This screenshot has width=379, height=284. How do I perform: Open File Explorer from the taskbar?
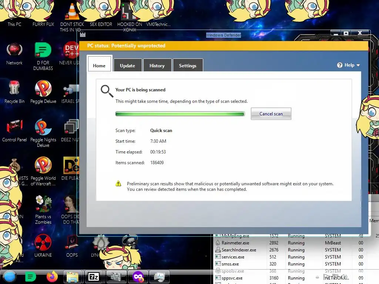(x=73, y=277)
